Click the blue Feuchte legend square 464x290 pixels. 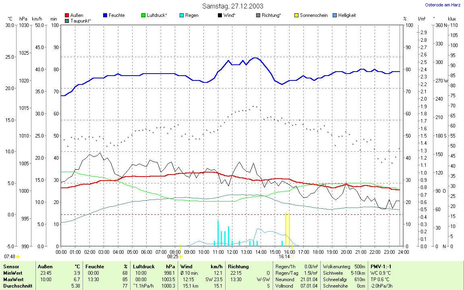pos(106,15)
